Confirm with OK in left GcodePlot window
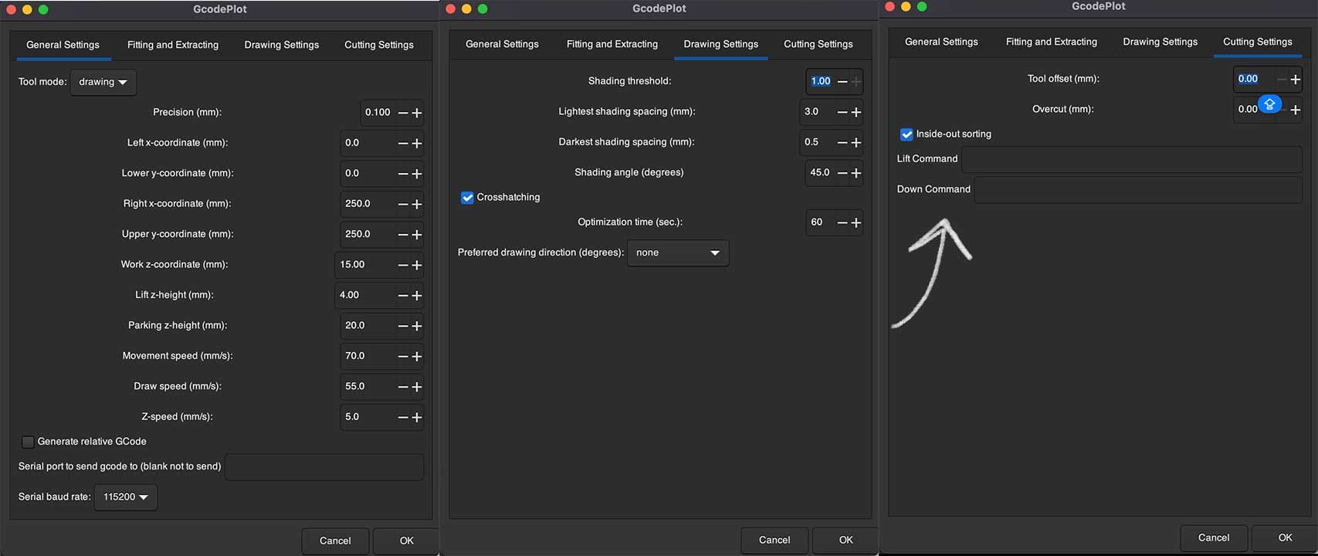 [x=407, y=541]
